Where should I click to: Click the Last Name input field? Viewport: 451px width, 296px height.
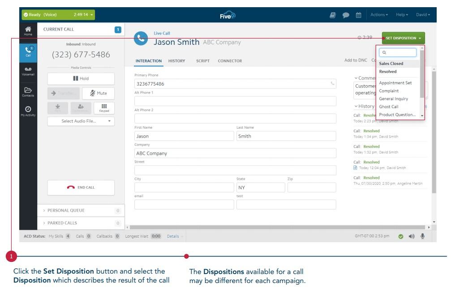(x=286, y=136)
